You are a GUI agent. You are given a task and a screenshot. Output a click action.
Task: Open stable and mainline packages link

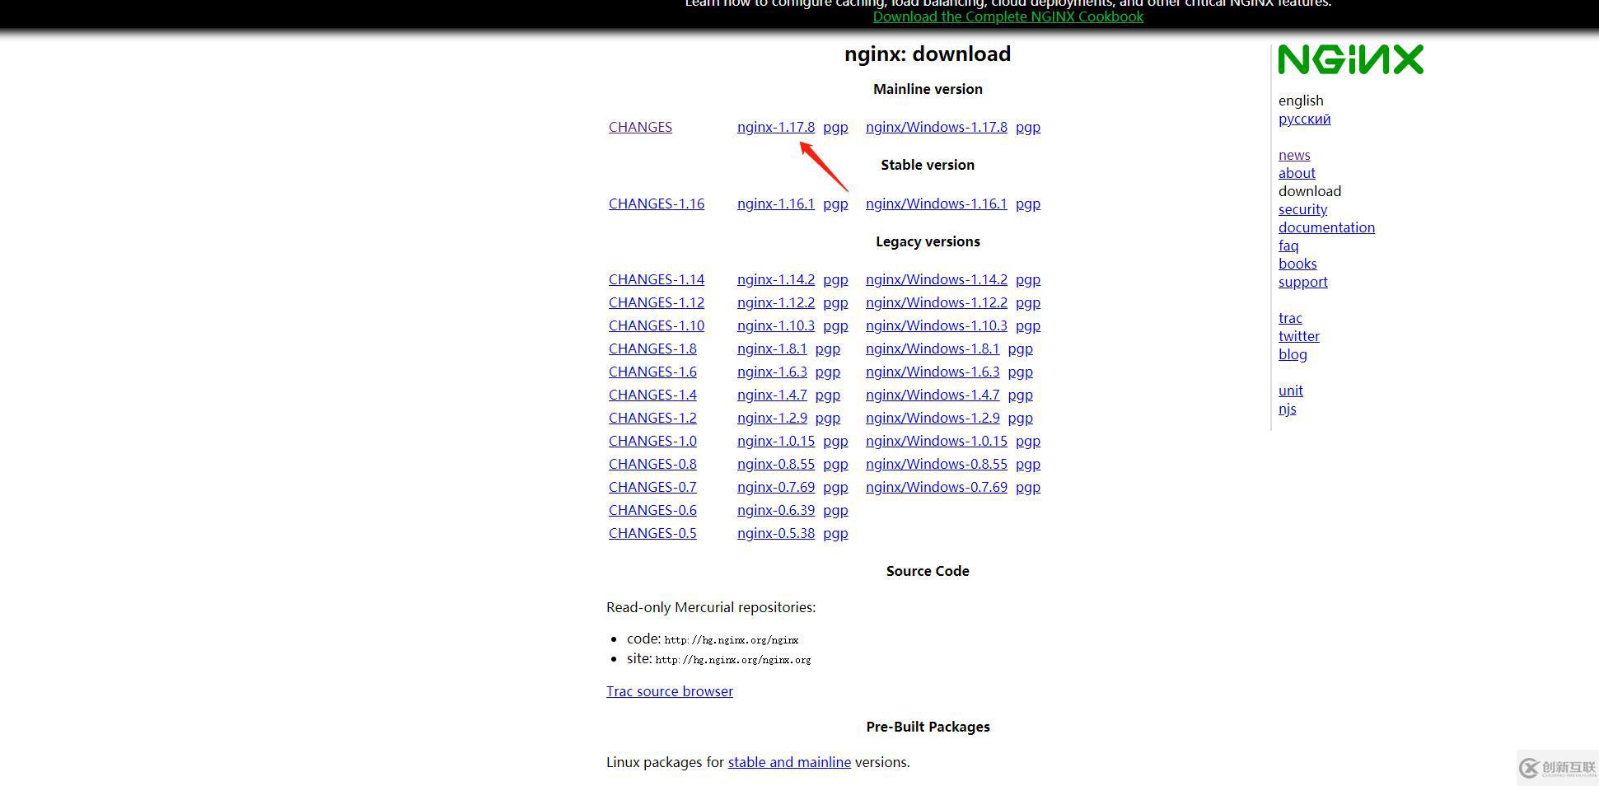789,762
